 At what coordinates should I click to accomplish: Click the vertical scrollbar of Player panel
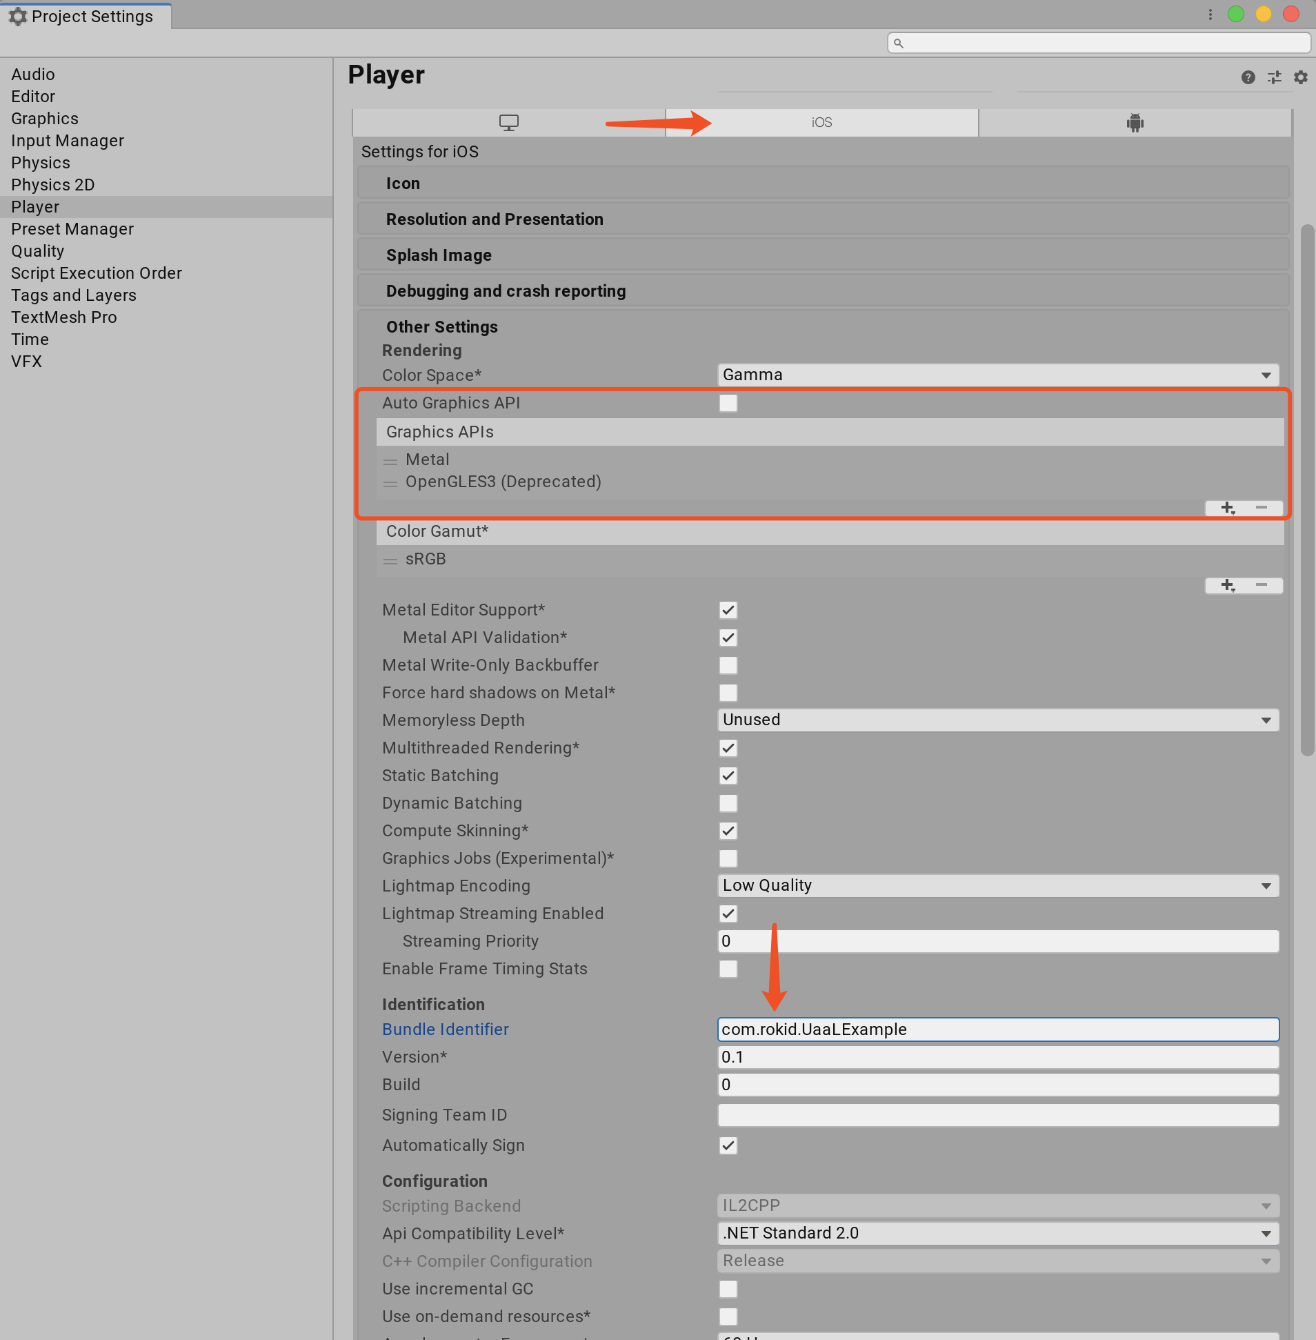coord(1306,489)
